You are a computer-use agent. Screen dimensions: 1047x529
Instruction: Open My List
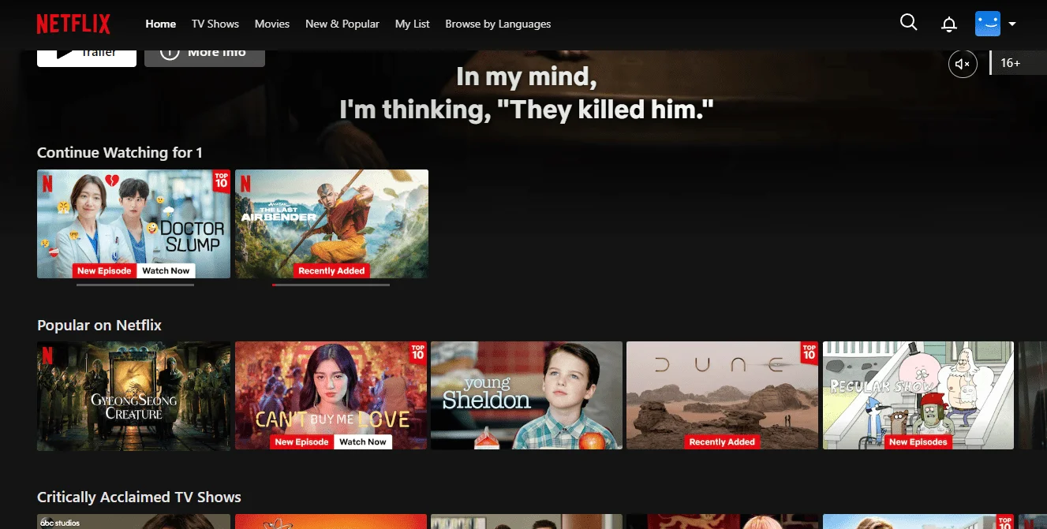(413, 24)
